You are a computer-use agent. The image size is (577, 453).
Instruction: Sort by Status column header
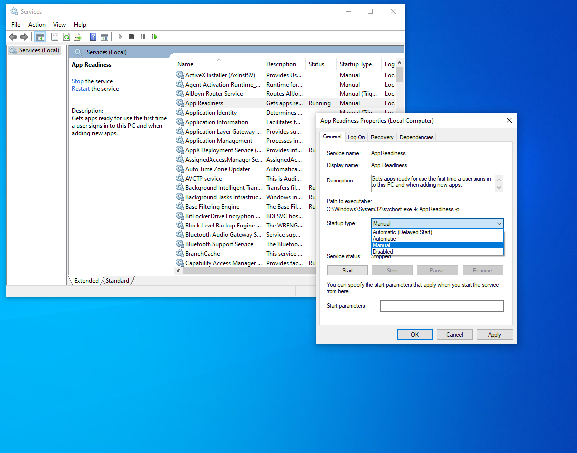[320, 64]
